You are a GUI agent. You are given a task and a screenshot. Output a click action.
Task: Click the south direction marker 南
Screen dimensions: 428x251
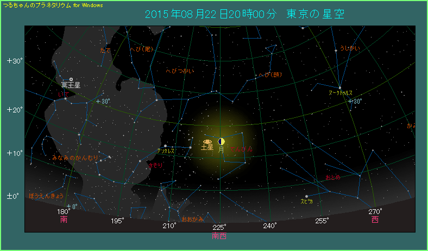64,220
